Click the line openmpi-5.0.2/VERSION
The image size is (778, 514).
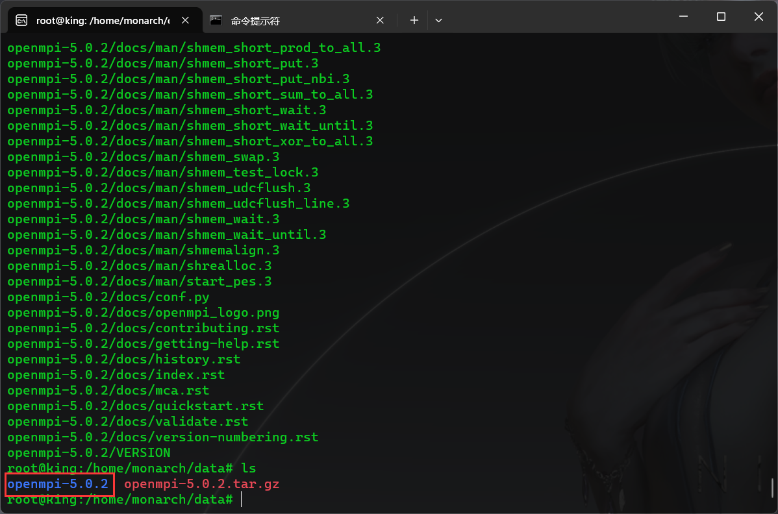[x=89, y=452]
